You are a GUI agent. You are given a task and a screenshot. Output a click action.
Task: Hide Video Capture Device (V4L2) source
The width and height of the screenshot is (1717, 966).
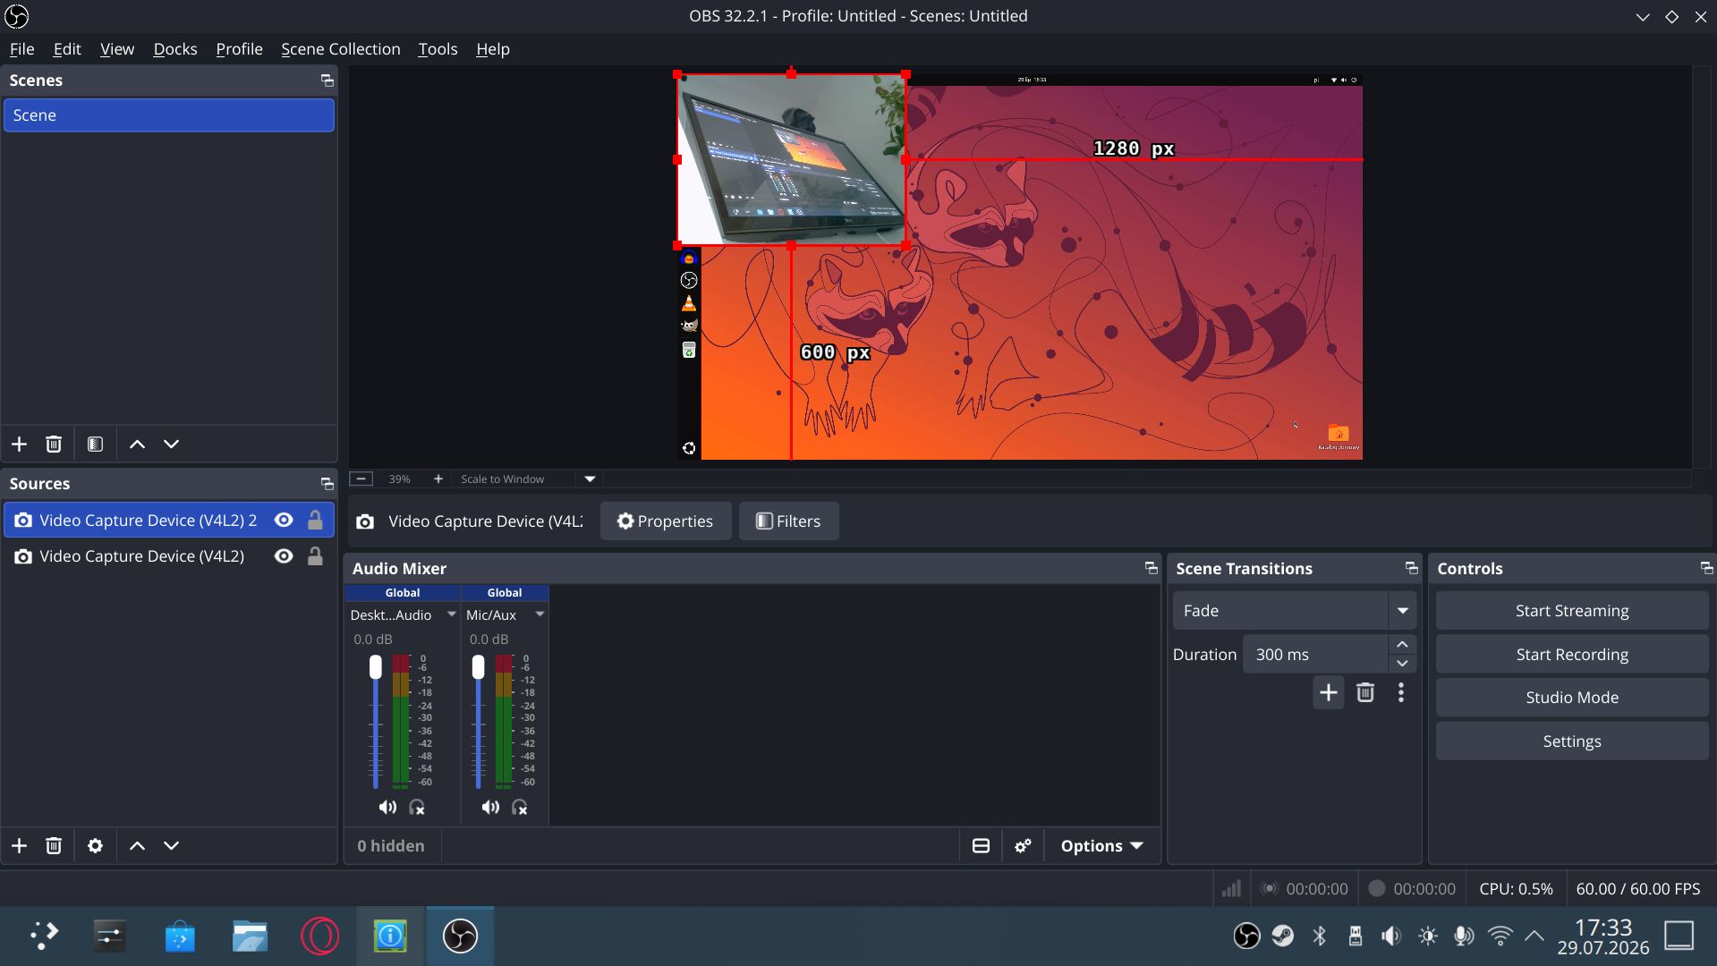pos(284,555)
